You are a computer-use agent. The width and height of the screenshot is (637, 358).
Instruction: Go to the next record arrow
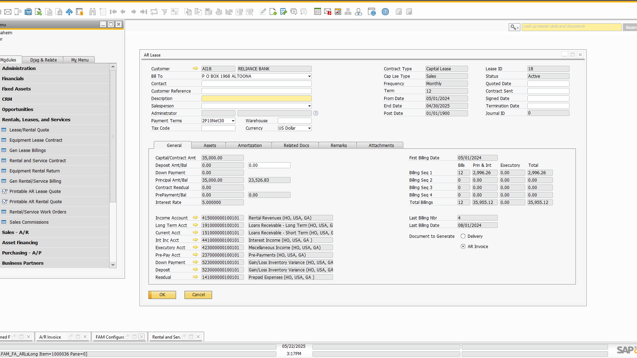[134, 12]
